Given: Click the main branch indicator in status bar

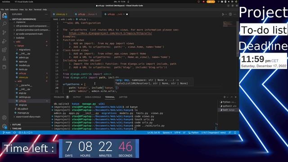Looking at the screenshot, I should pyautogui.click(x=7, y=132).
